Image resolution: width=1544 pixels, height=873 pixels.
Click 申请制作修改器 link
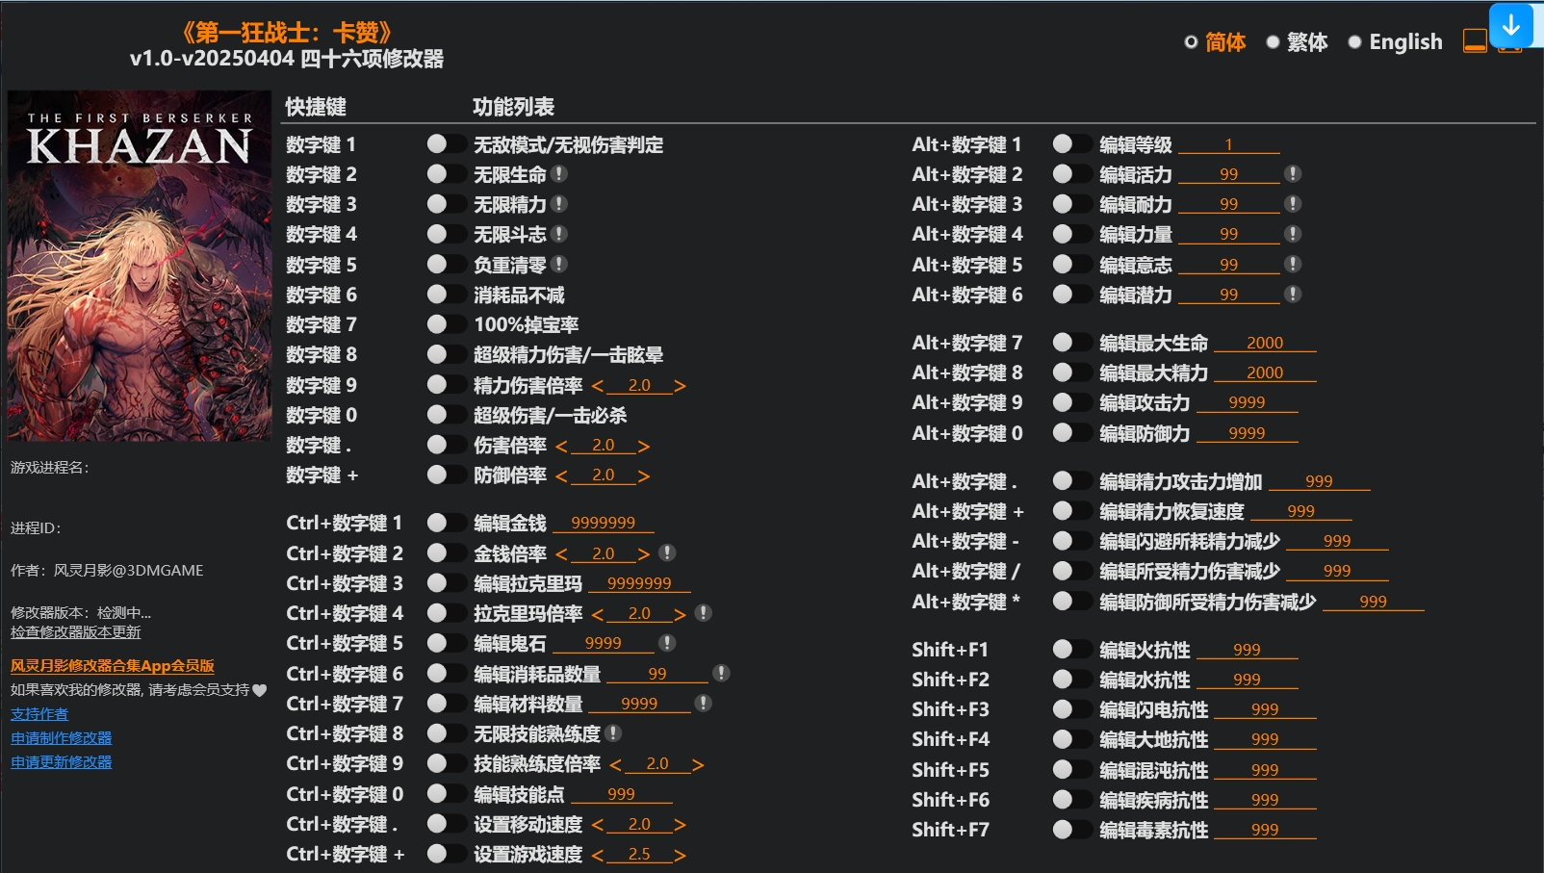[x=62, y=738]
